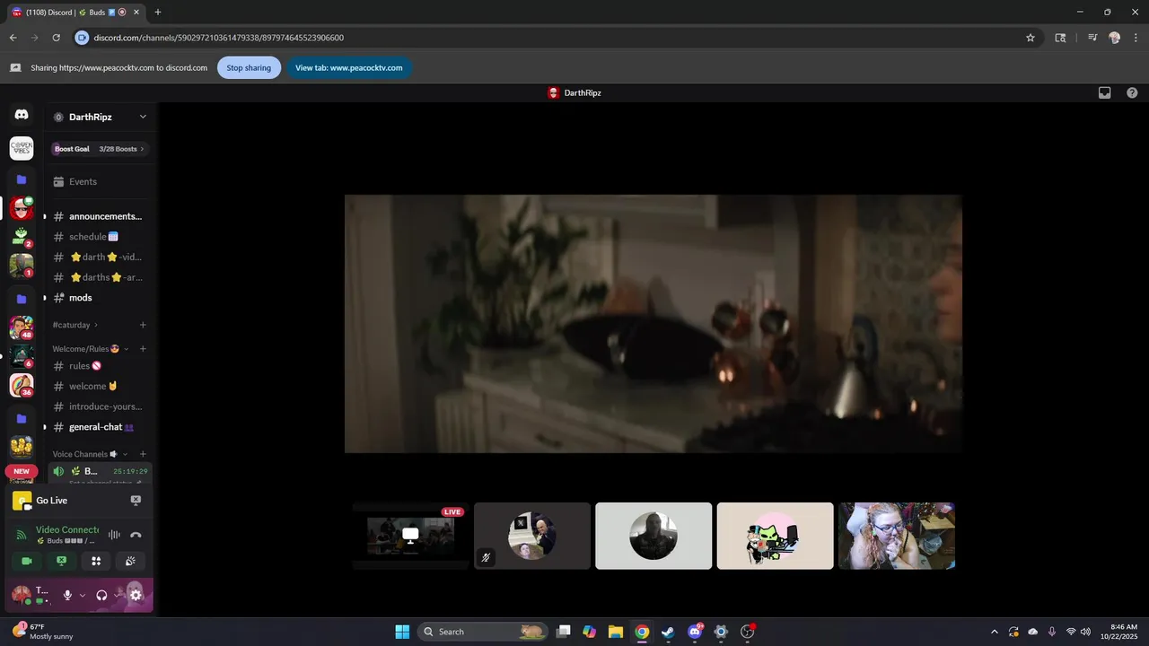Image resolution: width=1149 pixels, height=646 pixels.
Task: Click Go Live in stream panel
Action: click(x=51, y=501)
